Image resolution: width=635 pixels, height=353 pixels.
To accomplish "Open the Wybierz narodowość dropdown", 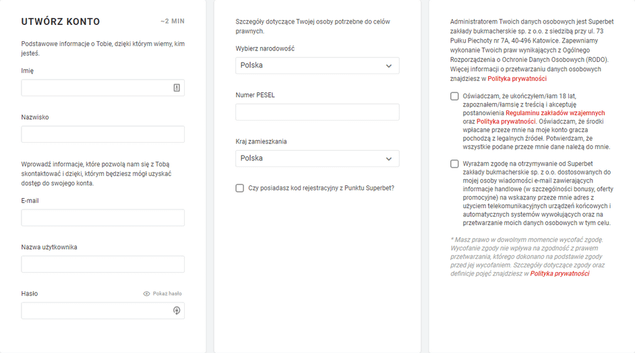I will [x=317, y=65].
